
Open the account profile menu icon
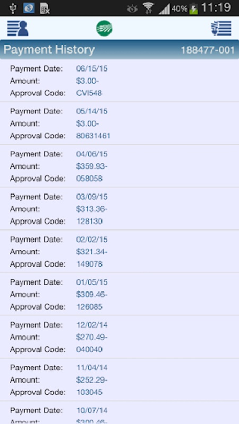coord(18,28)
